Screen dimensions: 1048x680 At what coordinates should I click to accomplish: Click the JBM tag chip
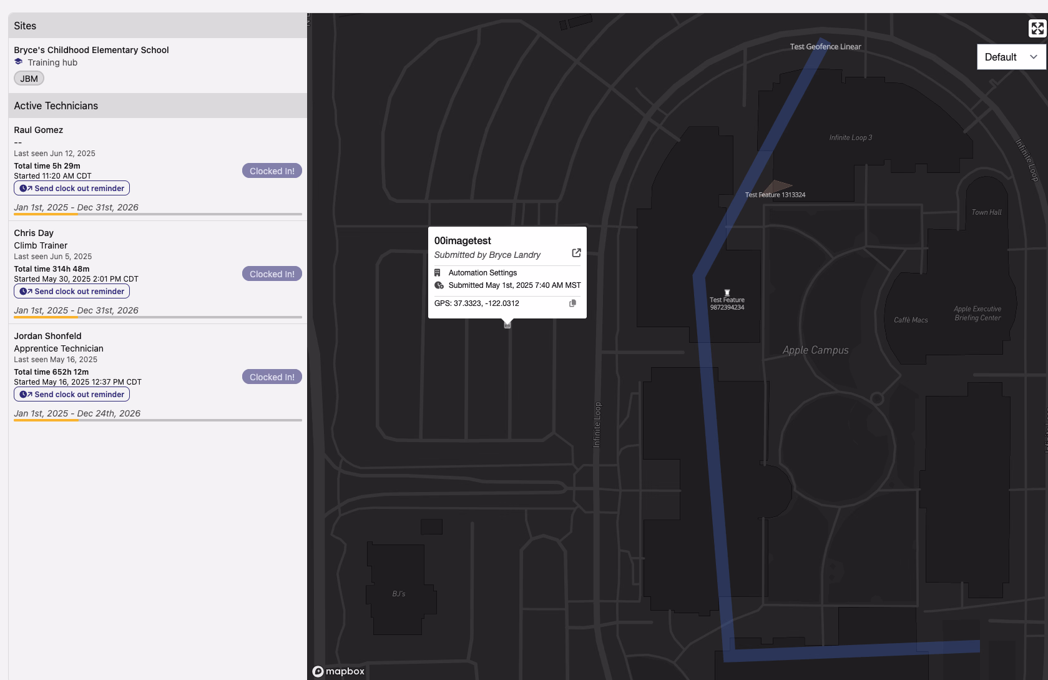click(x=29, y=79)
